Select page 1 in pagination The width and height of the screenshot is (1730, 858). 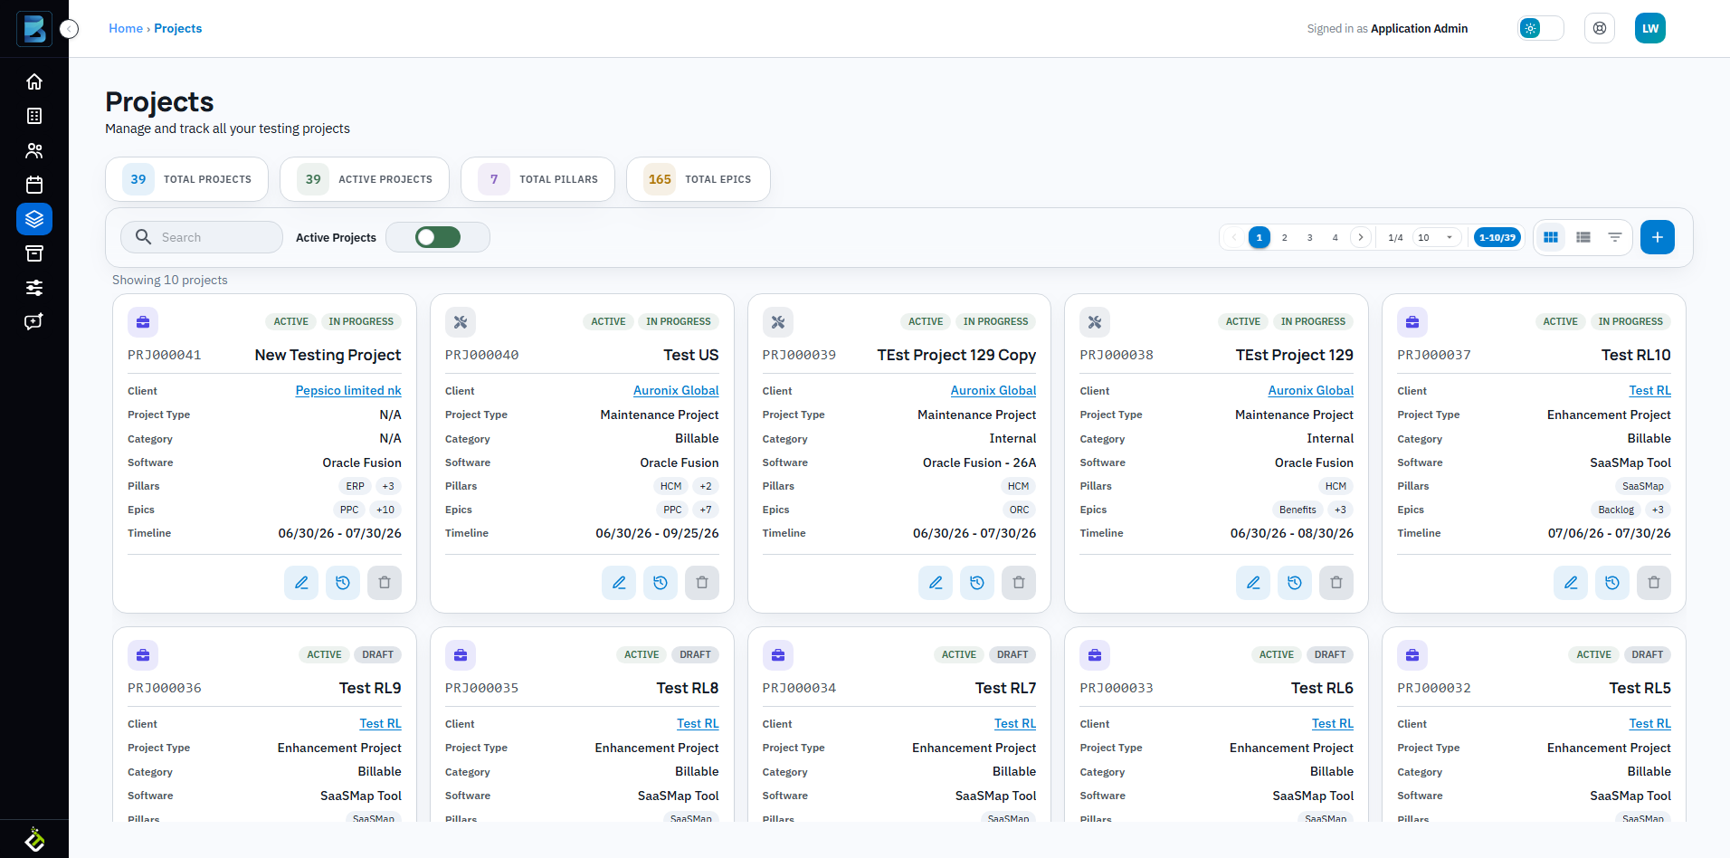point(1259,237)
